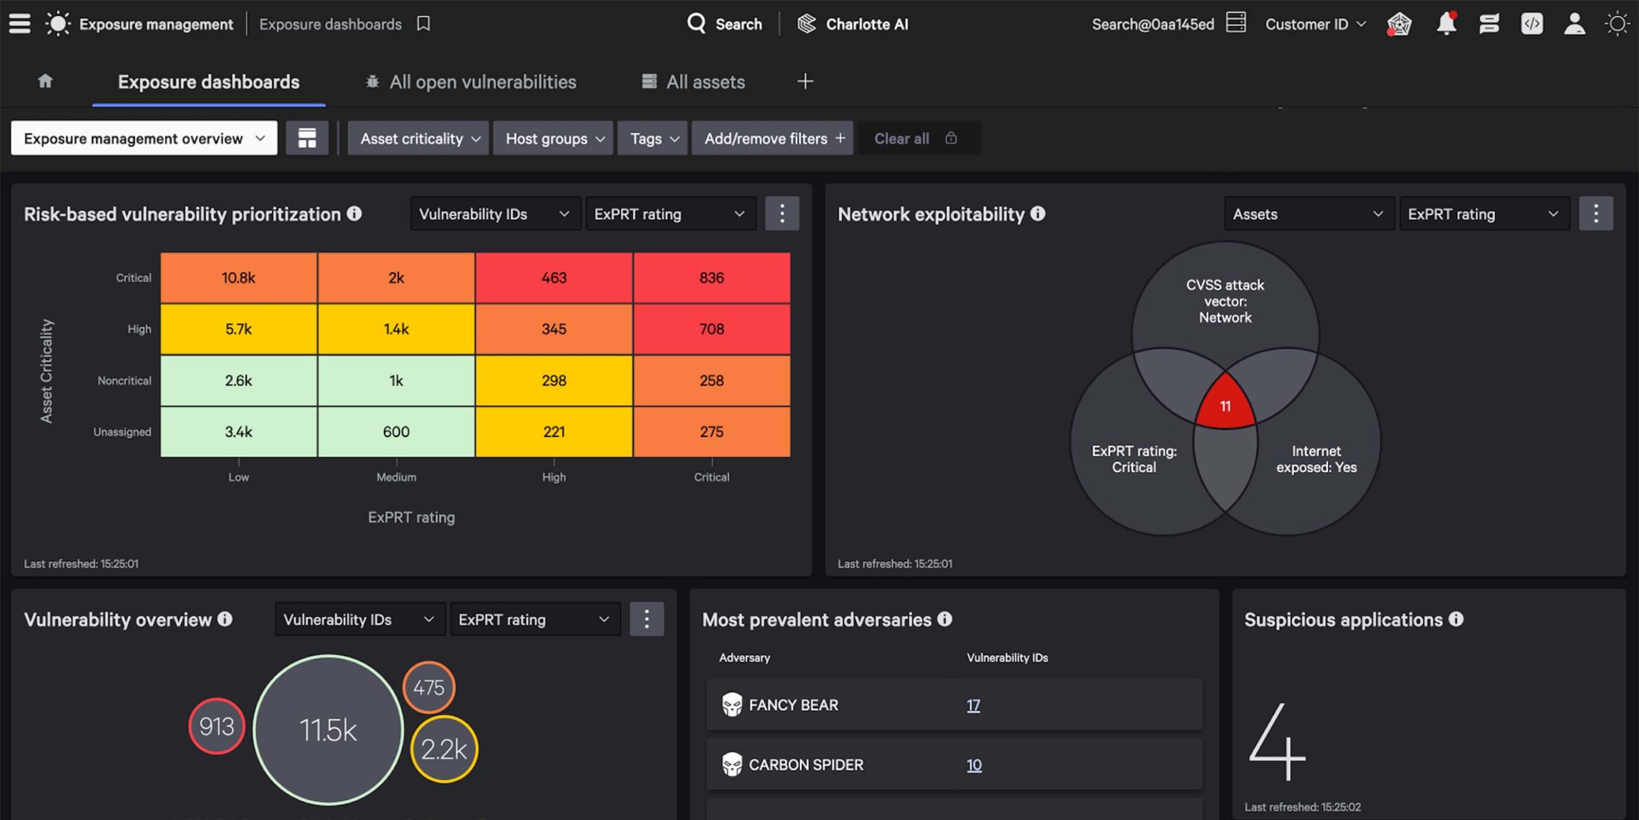Show info for Vulnerability overview
The image size is (1639, 820).
point(225,619)
